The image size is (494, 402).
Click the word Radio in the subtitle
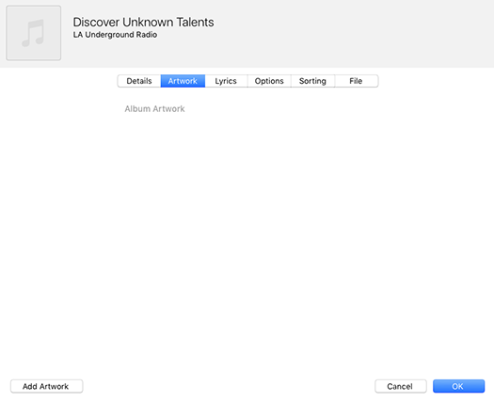point(147,35)
